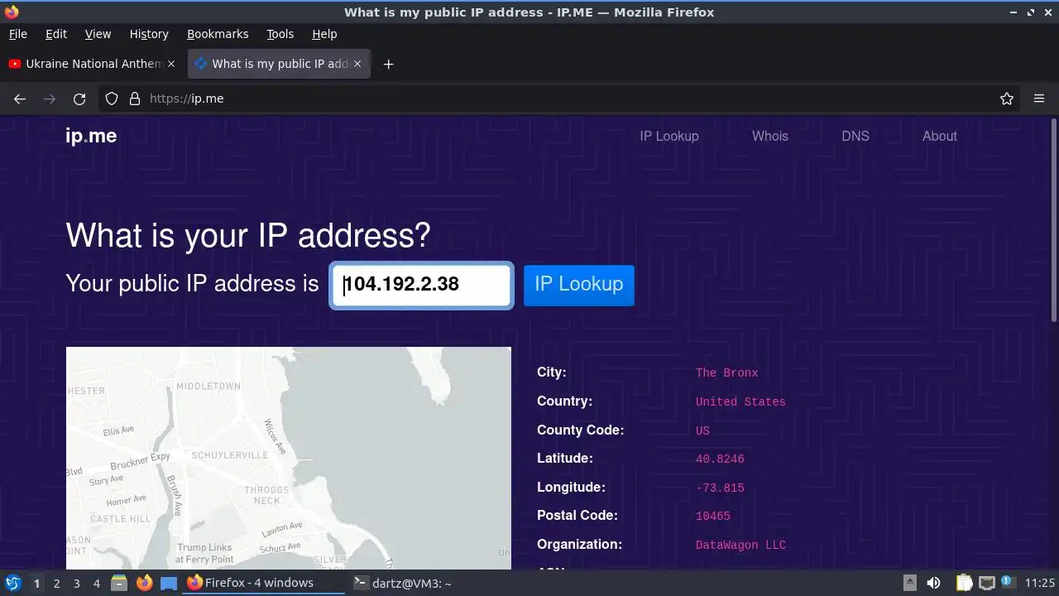Open the volume control tray icon
This screenshot has width=1059, height=596.
(933, 583)
